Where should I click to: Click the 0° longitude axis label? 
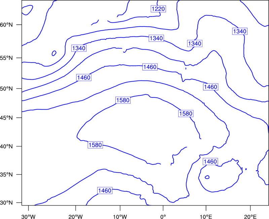coord(163,217)
